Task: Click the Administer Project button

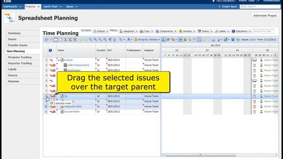Action: click(x=265, y=15)
